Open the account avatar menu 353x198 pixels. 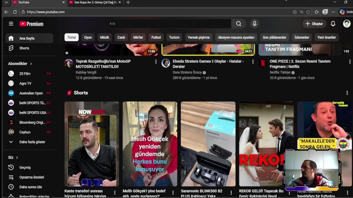347,24
